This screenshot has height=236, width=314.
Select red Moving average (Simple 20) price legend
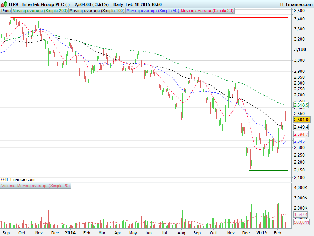point(207,11)
